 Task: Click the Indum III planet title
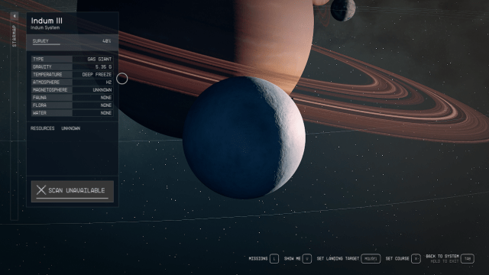click(47, 21)
